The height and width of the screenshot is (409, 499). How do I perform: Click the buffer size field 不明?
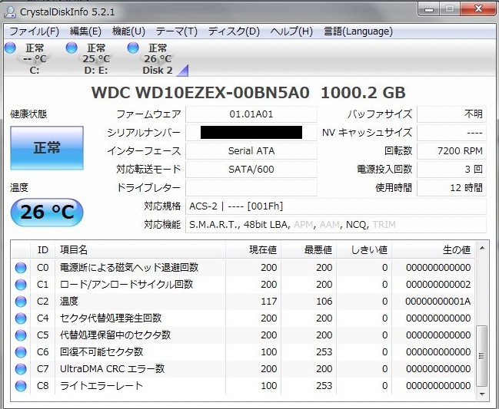[451, 114]
